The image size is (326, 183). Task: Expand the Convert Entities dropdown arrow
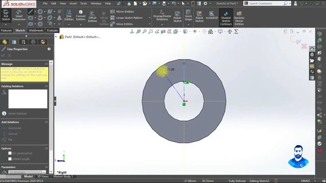[x=80, y=25]
